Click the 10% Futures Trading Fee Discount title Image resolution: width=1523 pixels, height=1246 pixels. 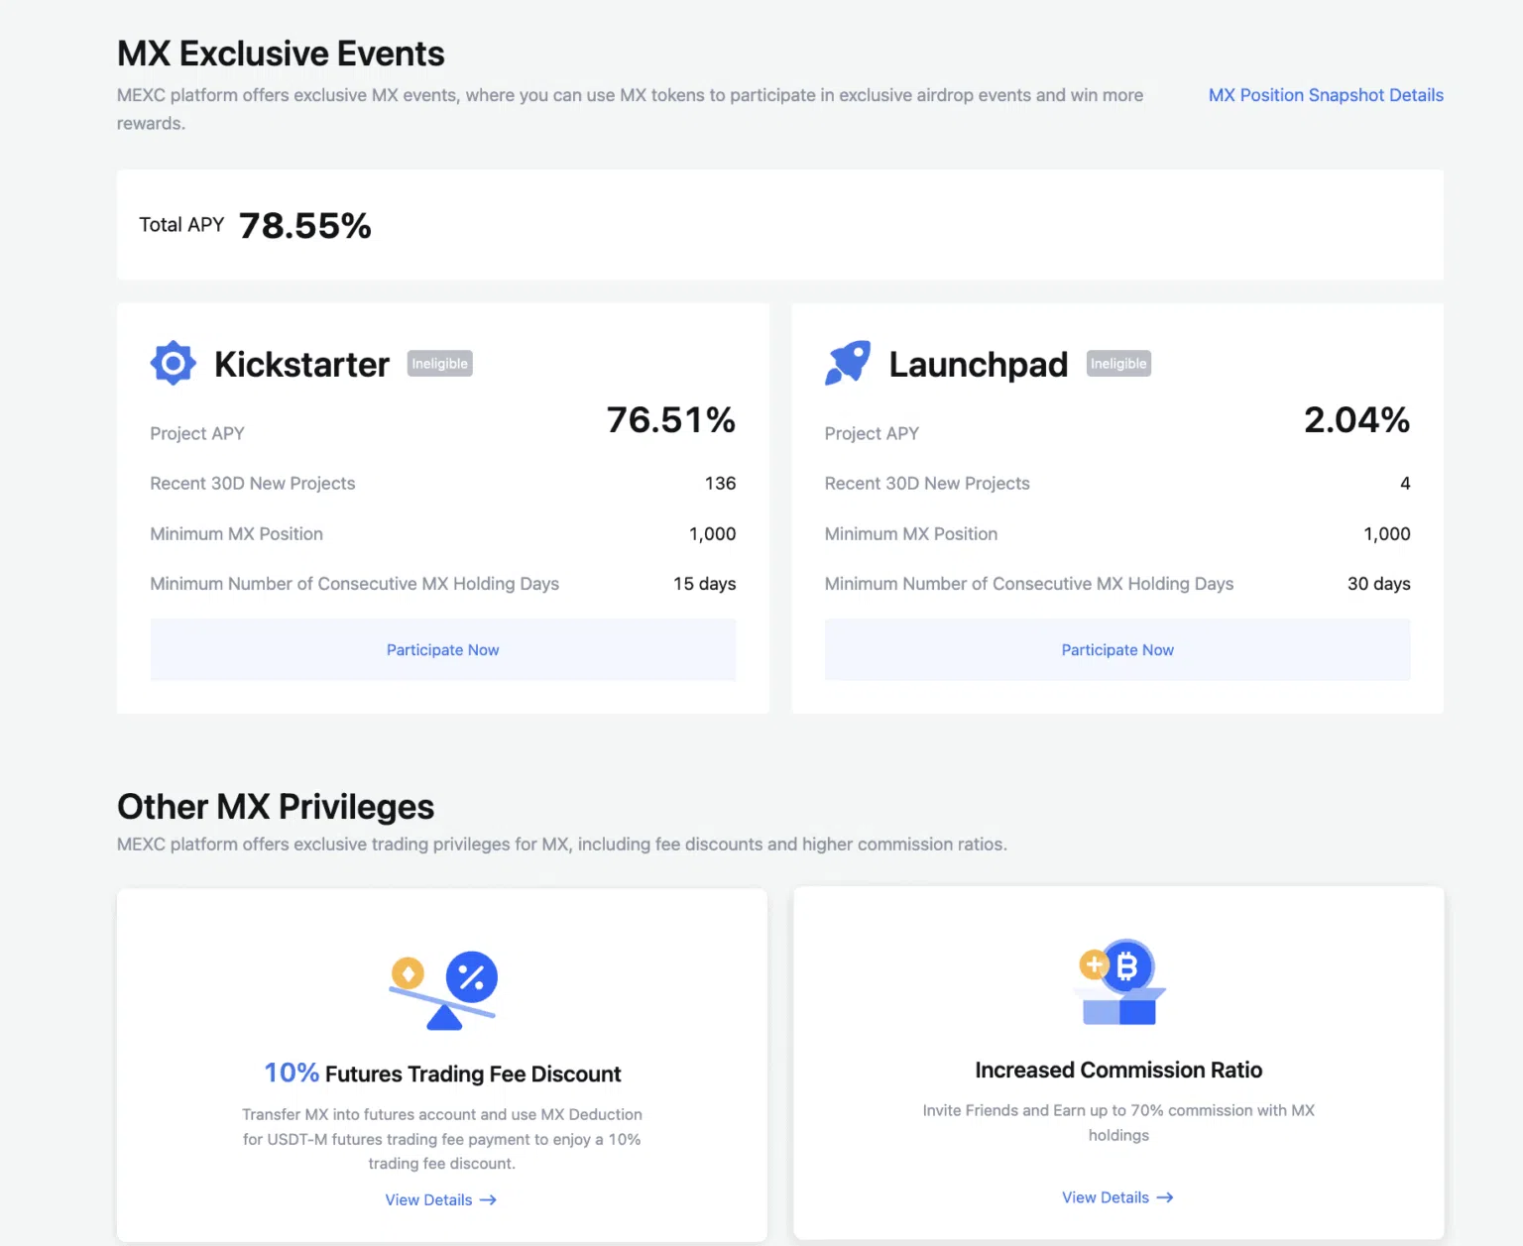[442, 1074]
